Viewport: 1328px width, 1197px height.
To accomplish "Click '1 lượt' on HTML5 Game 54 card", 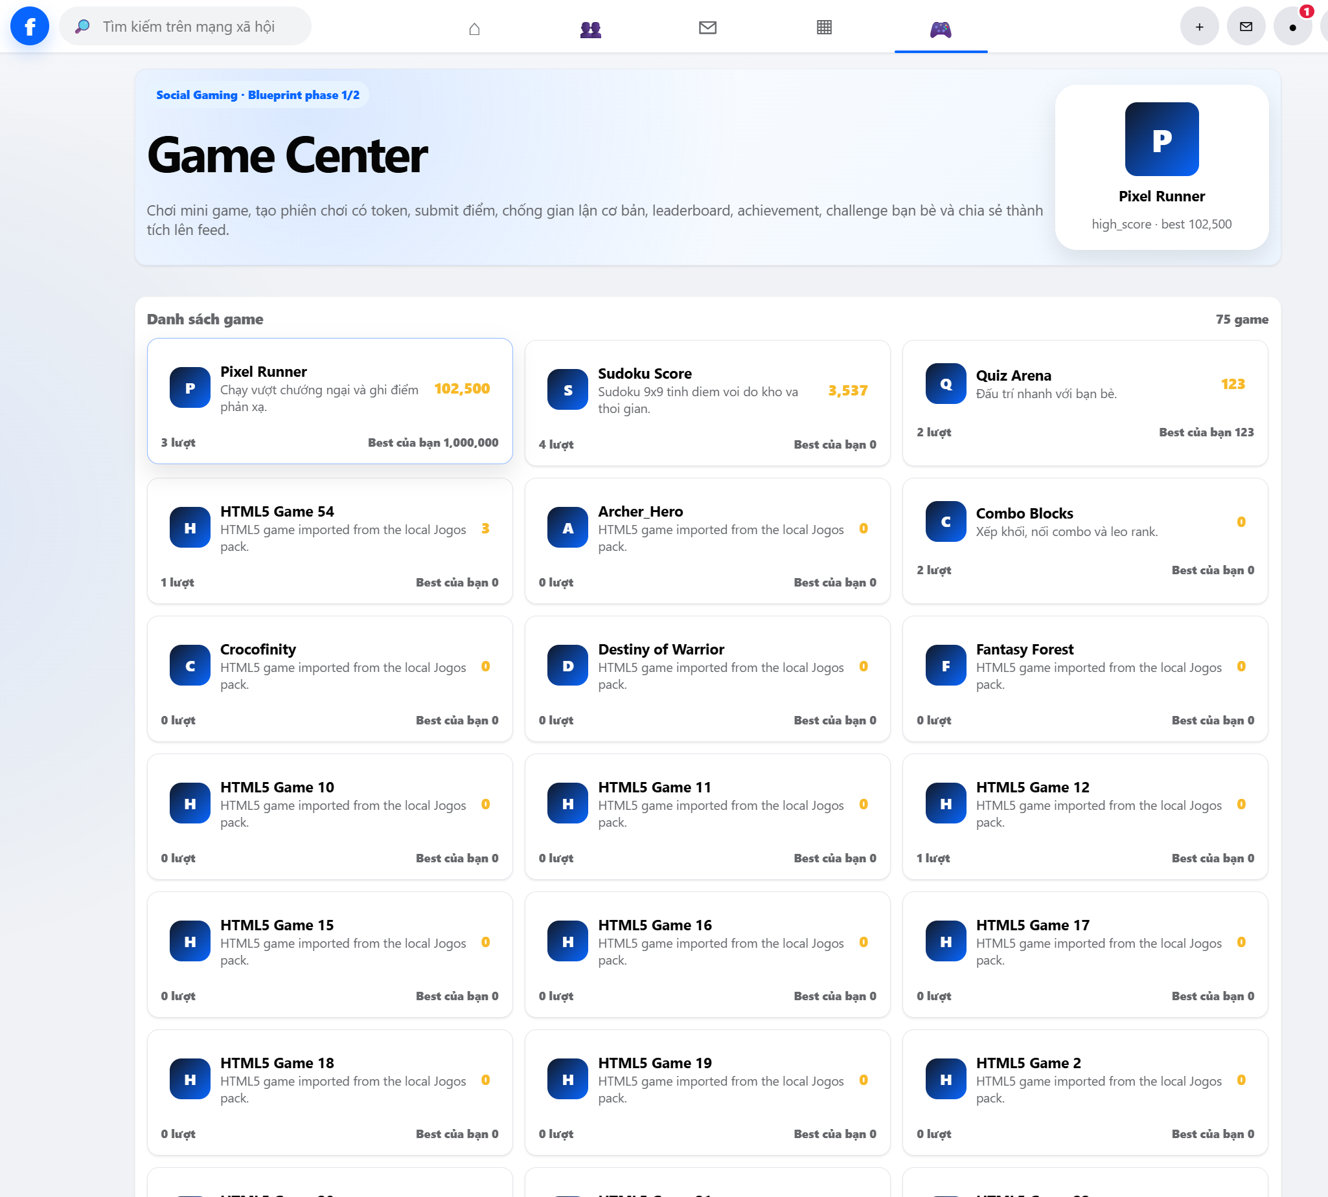I will (x=177, y=583).
